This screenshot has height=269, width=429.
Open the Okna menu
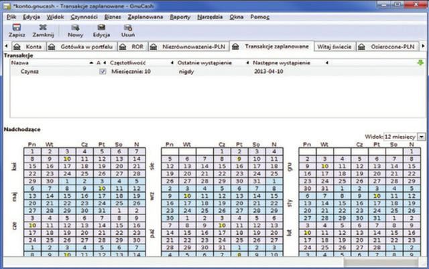point(237,17)
